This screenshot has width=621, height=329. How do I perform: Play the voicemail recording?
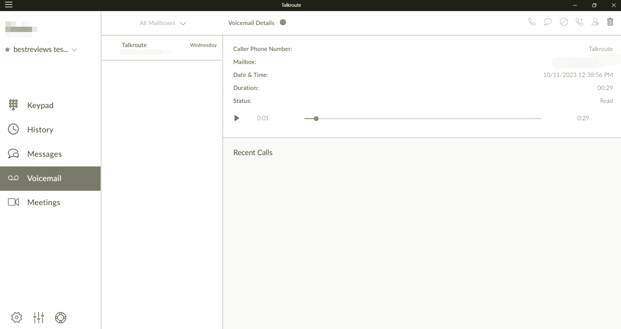(x=237, y=118)
